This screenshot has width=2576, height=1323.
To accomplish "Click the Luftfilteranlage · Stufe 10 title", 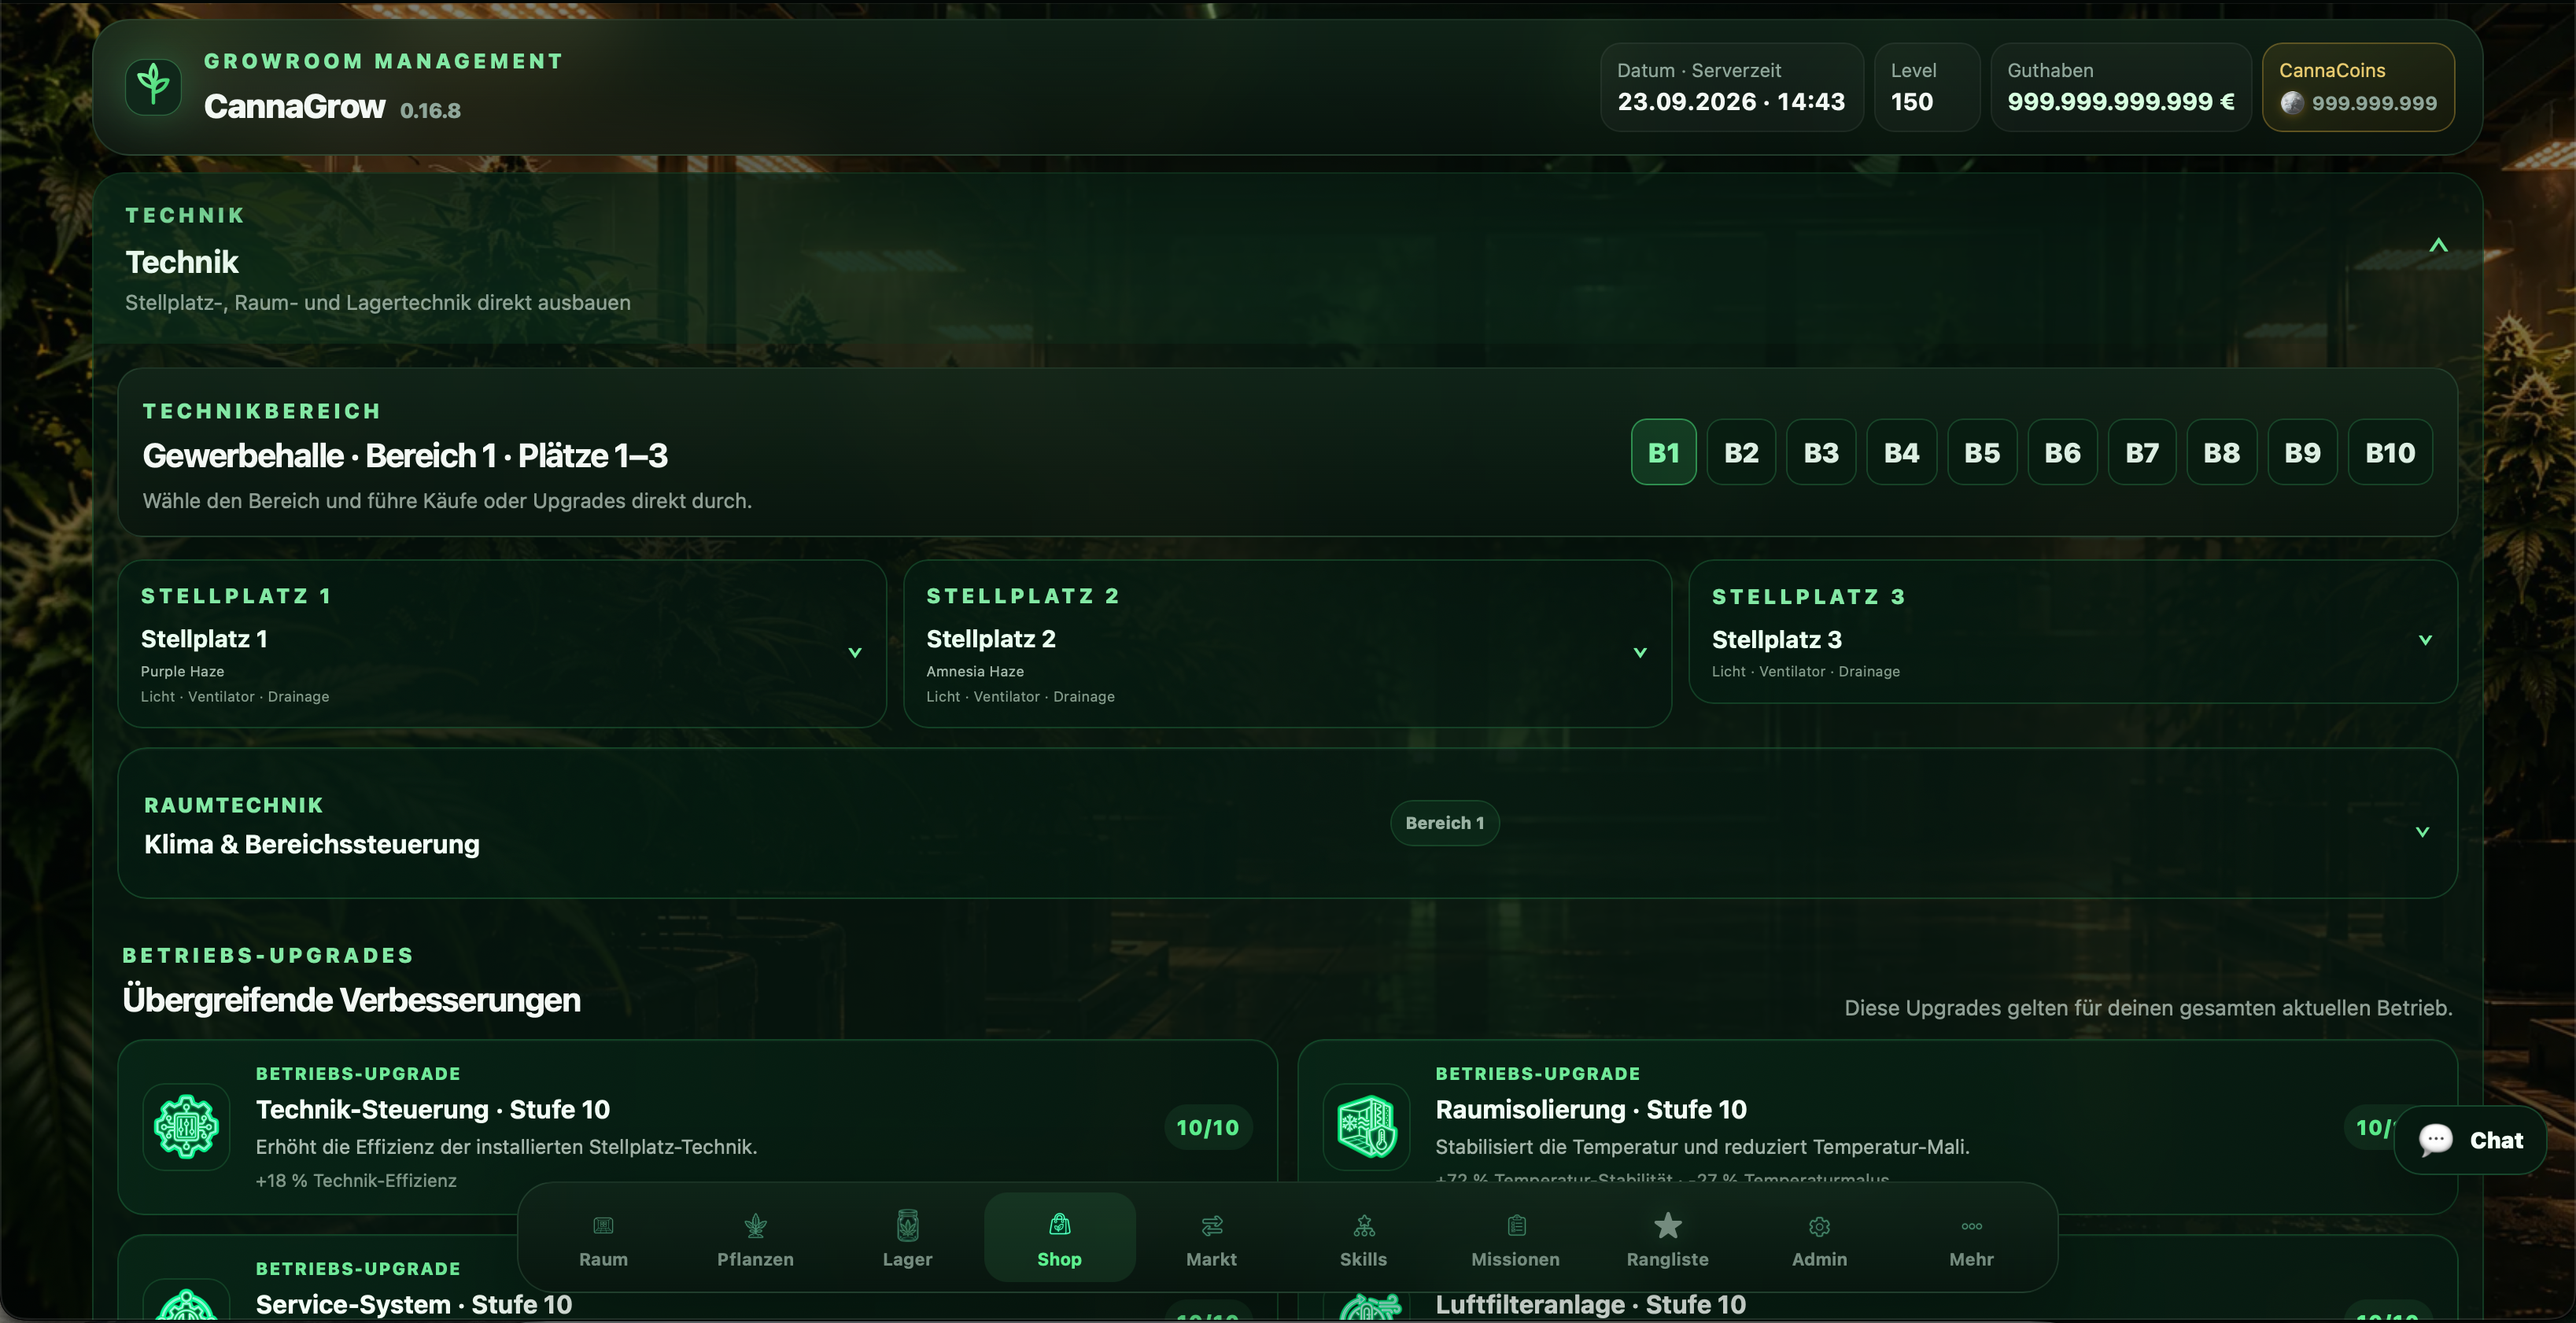I will click(x=1590, y=1304).
